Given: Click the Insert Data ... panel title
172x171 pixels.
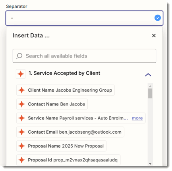Looking at the screenshot, I should tap(31, 35).
